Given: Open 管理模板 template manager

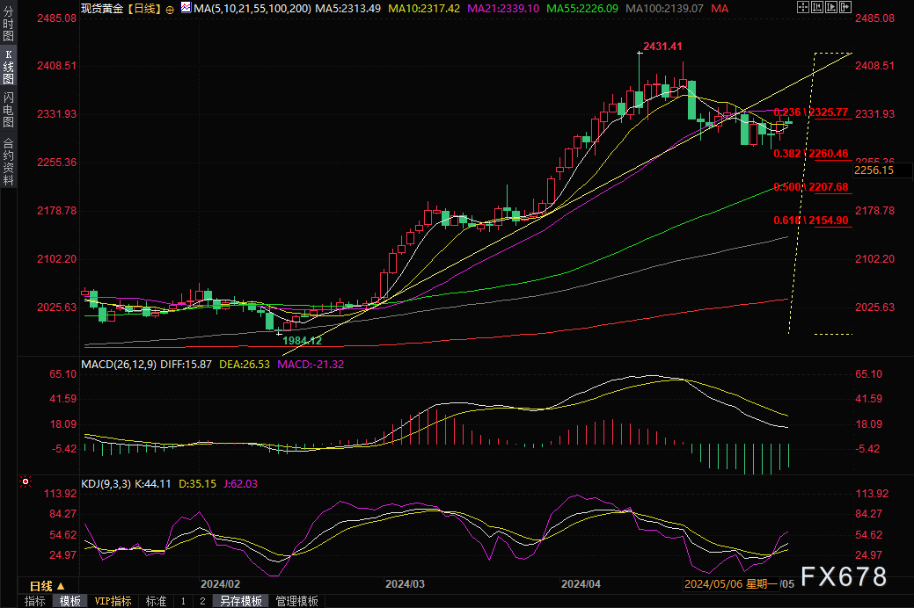Looking at the screenshot, I should point(296,601).
